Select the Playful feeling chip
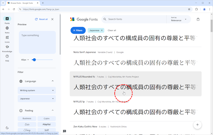The image size is (213, 135). click(47, 124)
